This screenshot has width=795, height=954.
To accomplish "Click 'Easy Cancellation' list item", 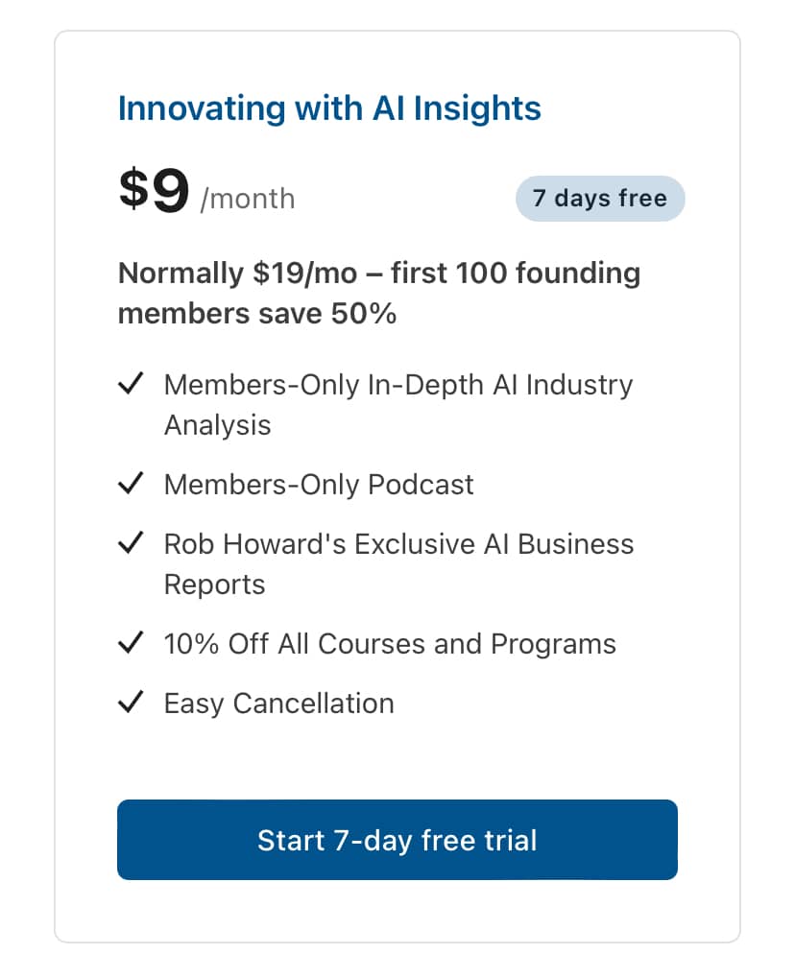I will 279,703.
